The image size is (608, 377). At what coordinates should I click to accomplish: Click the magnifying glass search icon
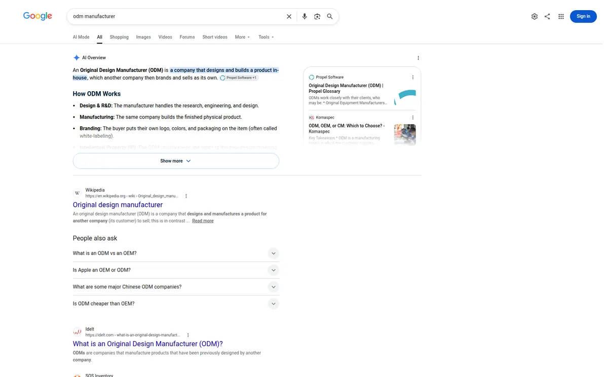coord(330,16)
